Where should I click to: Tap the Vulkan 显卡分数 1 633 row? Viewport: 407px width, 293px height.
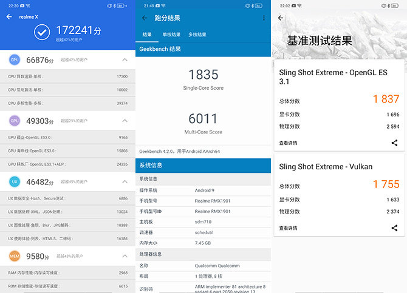339,200
